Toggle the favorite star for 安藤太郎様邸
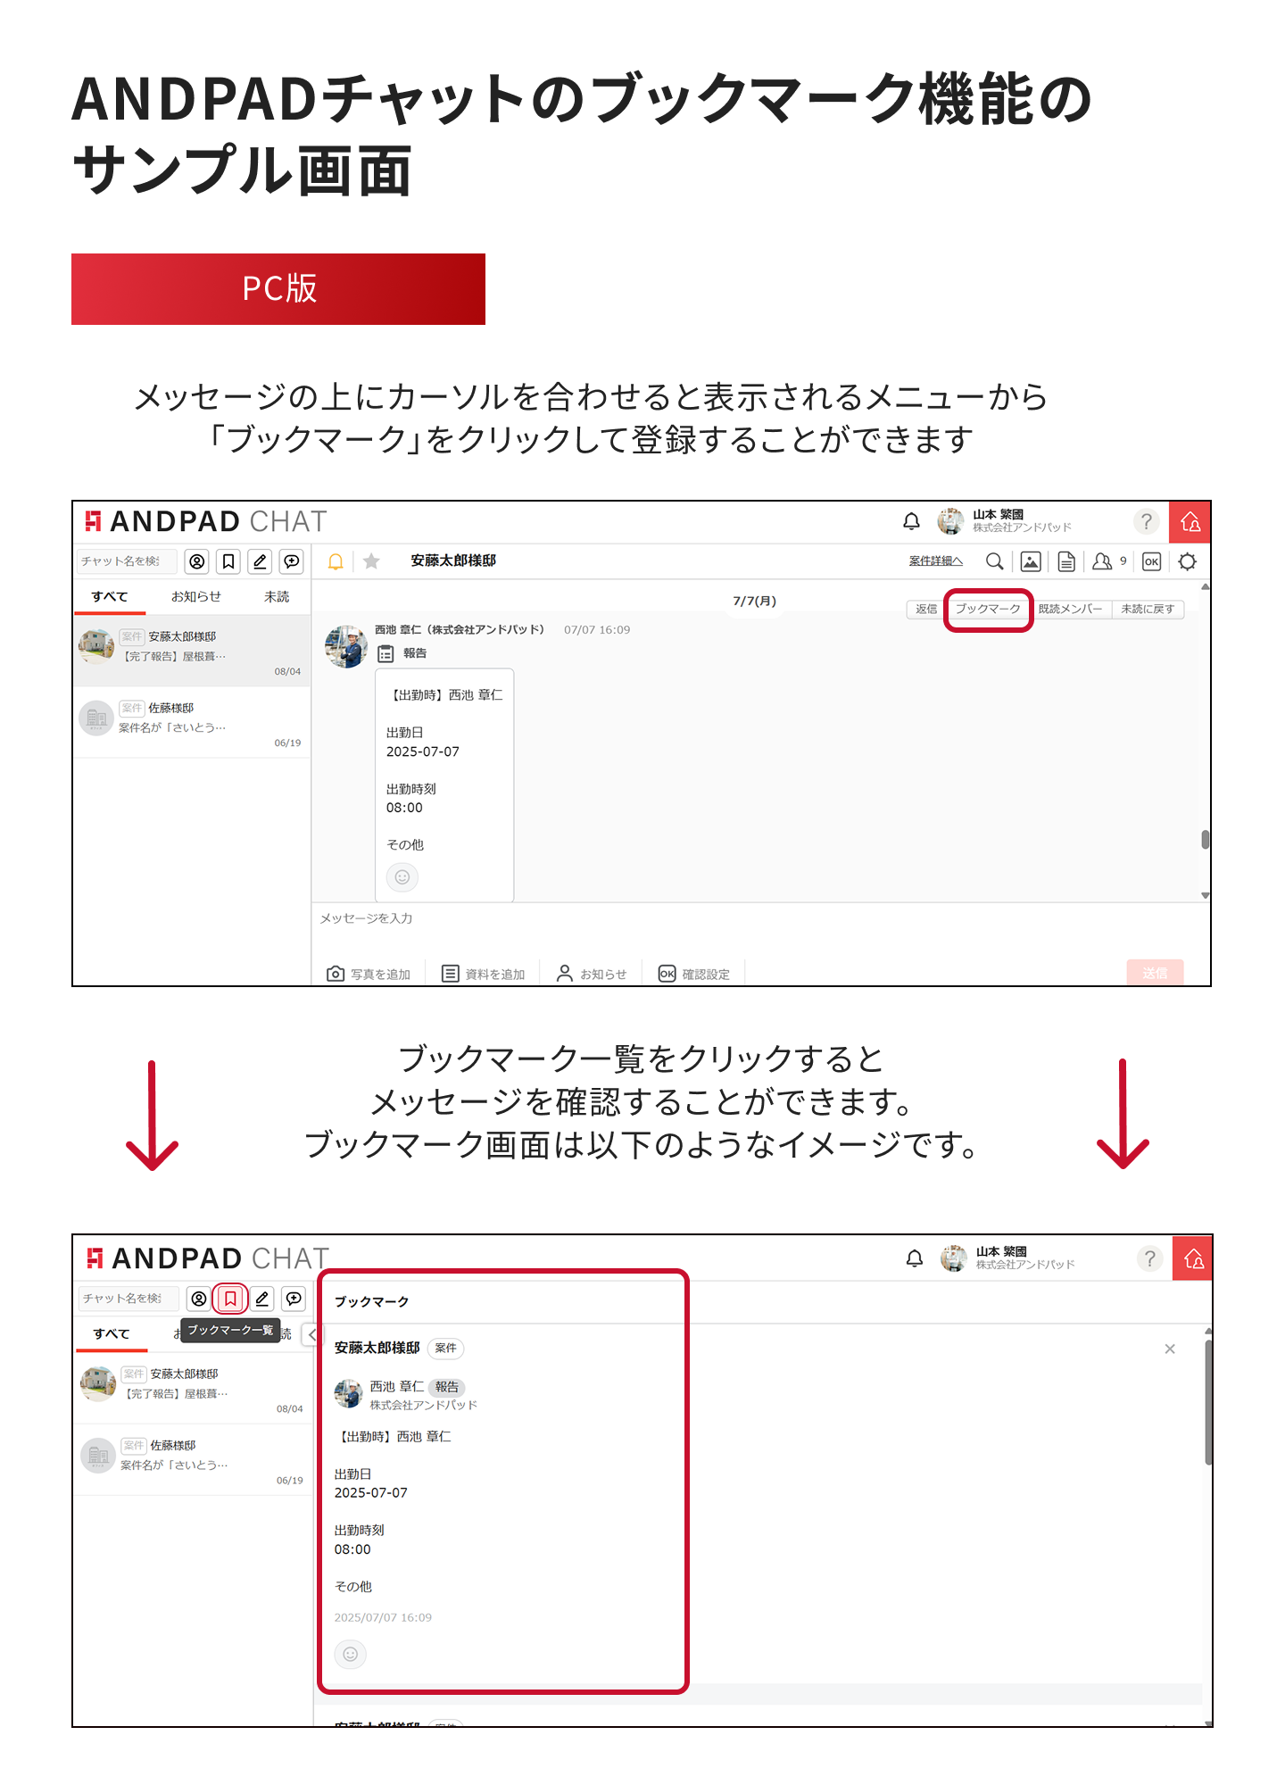The width and height of the screenshot is (1285, 1785). click(372, 561)
